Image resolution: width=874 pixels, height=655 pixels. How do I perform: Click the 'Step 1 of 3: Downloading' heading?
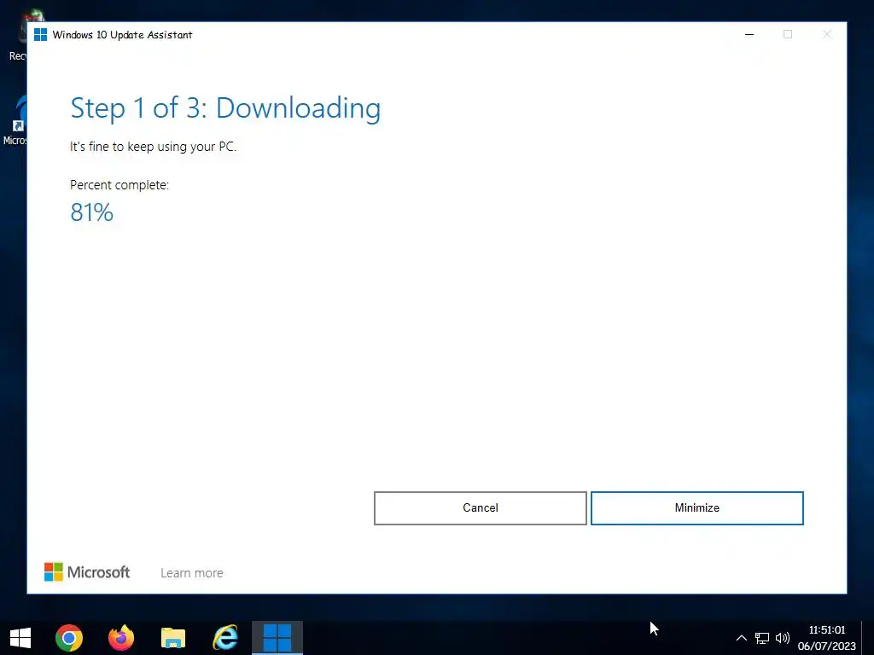[x=225, y=108]
